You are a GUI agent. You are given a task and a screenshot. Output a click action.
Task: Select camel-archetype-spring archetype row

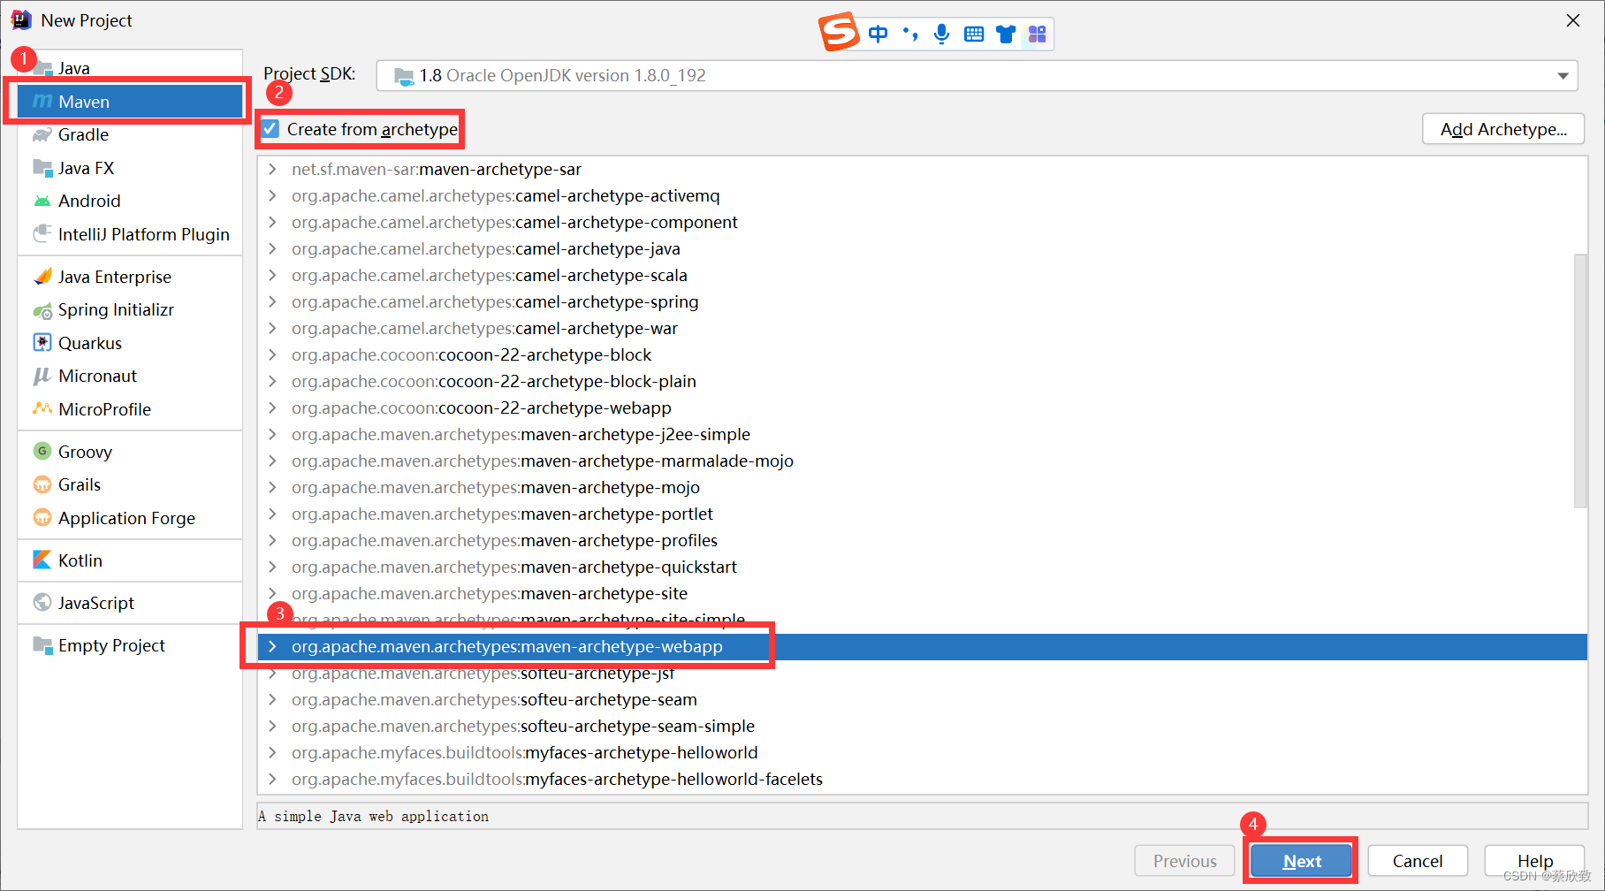click(922, 301)
